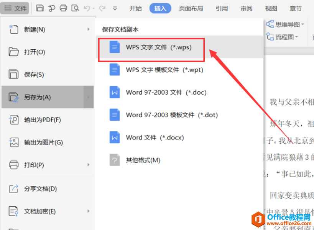Image resolution: width=314 pixels, height=230 pixels.
Task: Choose 其他格式(M) save option
Action: tap(180, 160)
